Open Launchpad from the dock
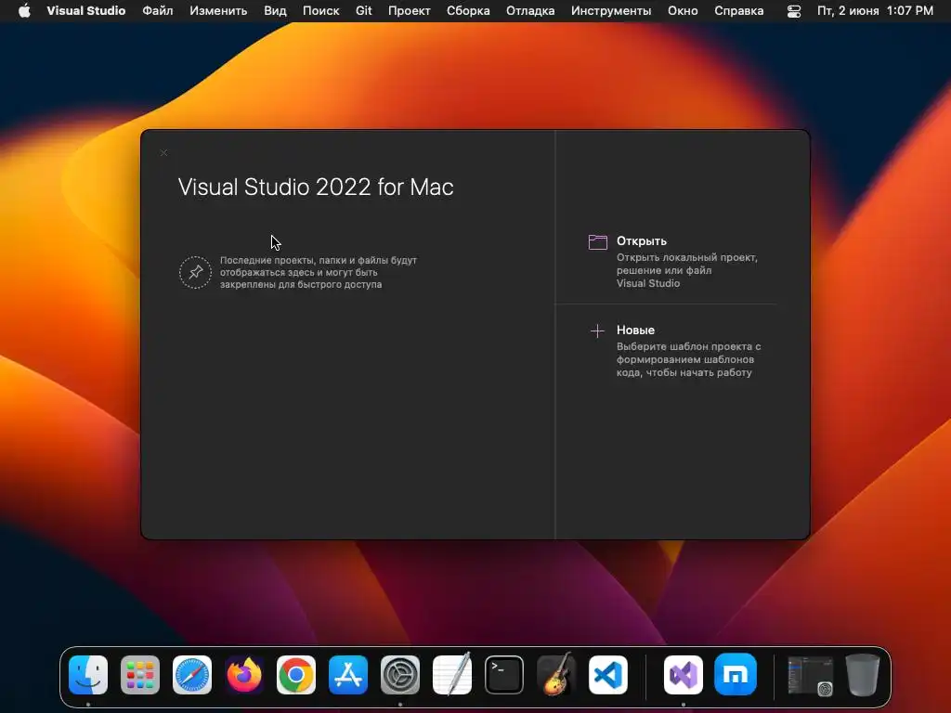Image resolution: width=951 pixels, height=713 pixels. 140,675
